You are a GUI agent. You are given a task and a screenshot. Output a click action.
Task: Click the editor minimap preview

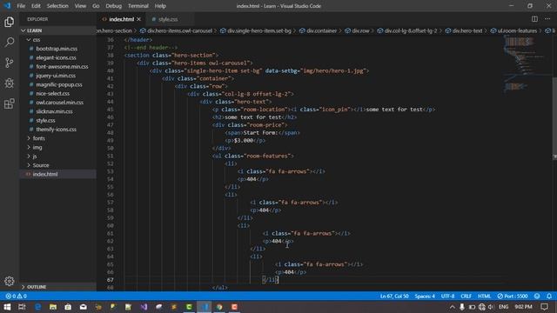(527, 63)
